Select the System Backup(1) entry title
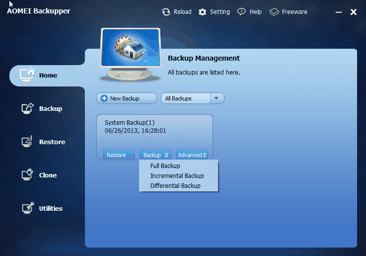366x256 pixels. pyautogui.click(x=130, y=122)
